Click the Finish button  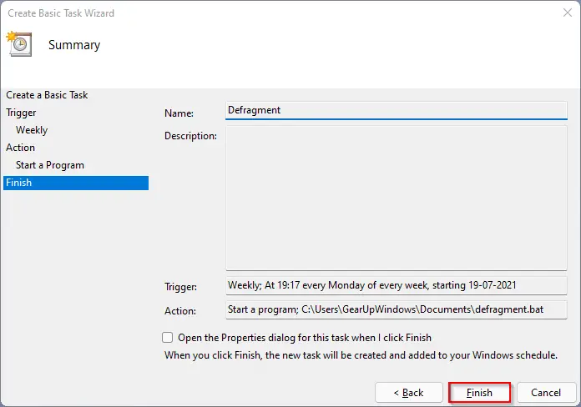(x=479, y=392)
